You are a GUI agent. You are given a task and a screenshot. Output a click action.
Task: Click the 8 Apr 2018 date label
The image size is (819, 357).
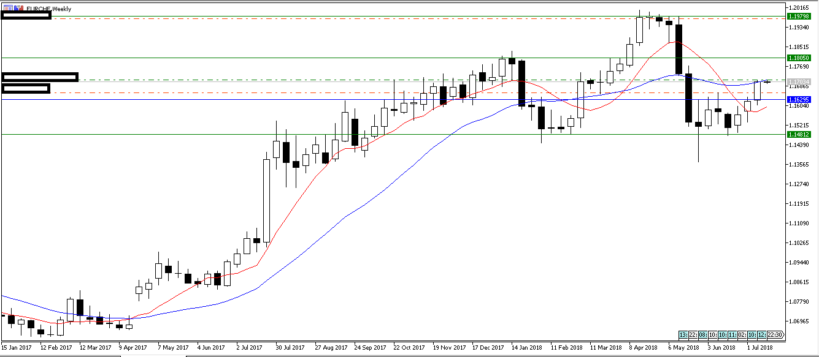click(644, 348)
